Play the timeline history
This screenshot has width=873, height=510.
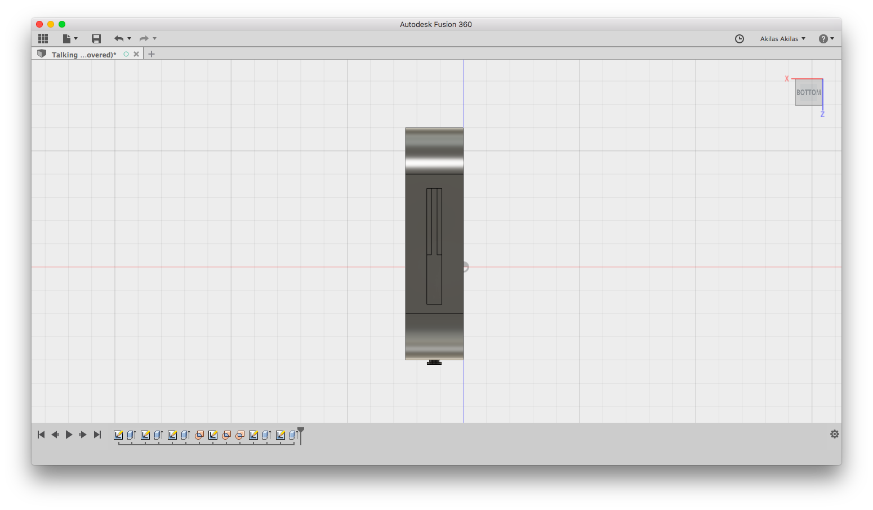[x=69, y=435]
